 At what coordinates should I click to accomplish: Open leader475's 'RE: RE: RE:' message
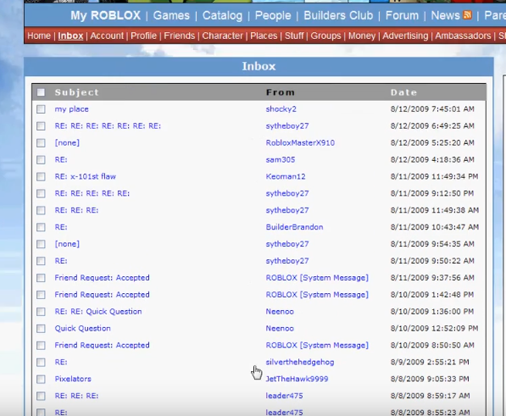click(76, 396)
